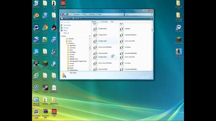Screen dimensions: 216x121
Task: Click Computer in the address breadcrumb
Action: [x=76, y=14]
